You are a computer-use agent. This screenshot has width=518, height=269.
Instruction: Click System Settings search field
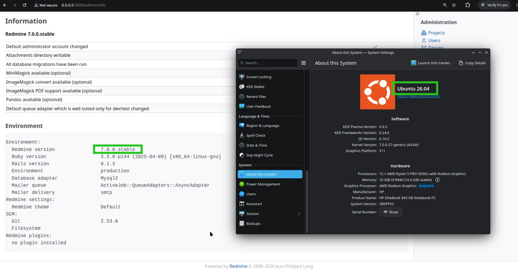(x=267, y=63)
